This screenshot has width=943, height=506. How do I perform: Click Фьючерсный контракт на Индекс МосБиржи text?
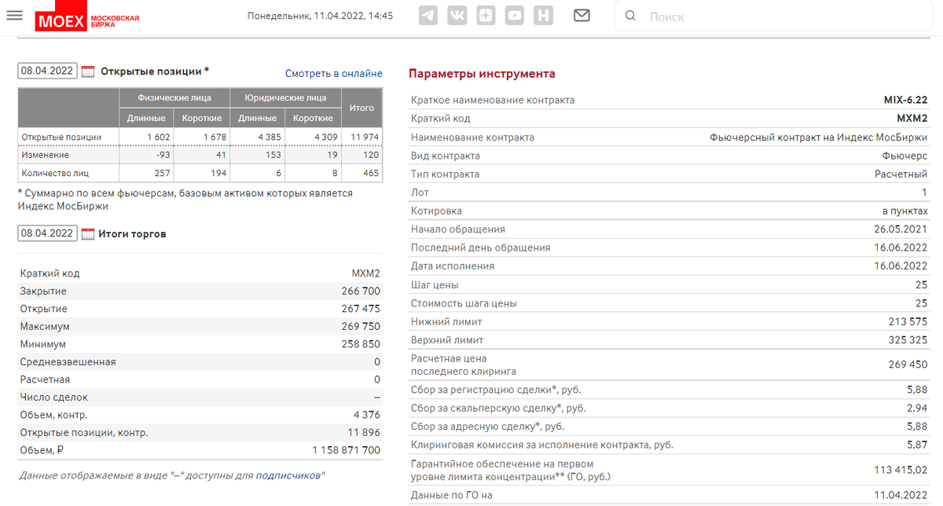[x=819, y=137]
